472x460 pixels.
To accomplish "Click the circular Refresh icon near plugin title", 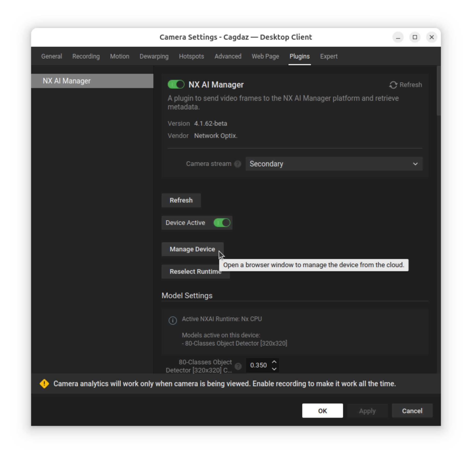I will point(393,85).
